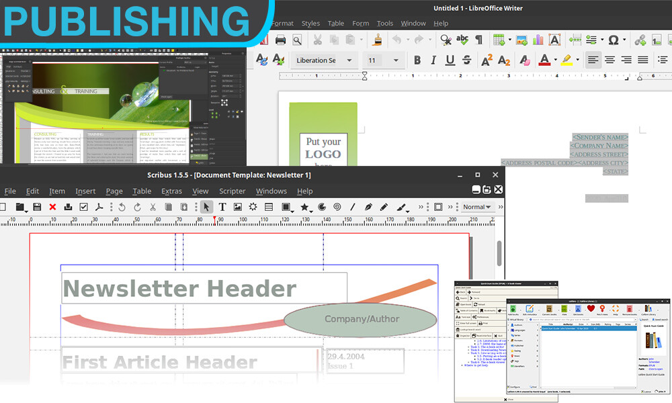Open the Scripter menu in Scribus
The height and width of the screenshot is (403, 672).
pos(233,191)
